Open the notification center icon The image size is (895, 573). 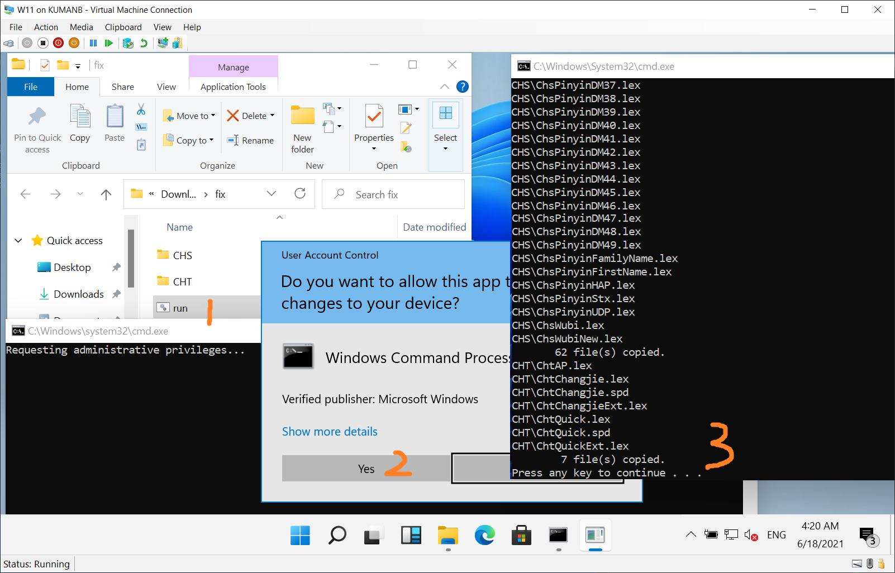869,536
